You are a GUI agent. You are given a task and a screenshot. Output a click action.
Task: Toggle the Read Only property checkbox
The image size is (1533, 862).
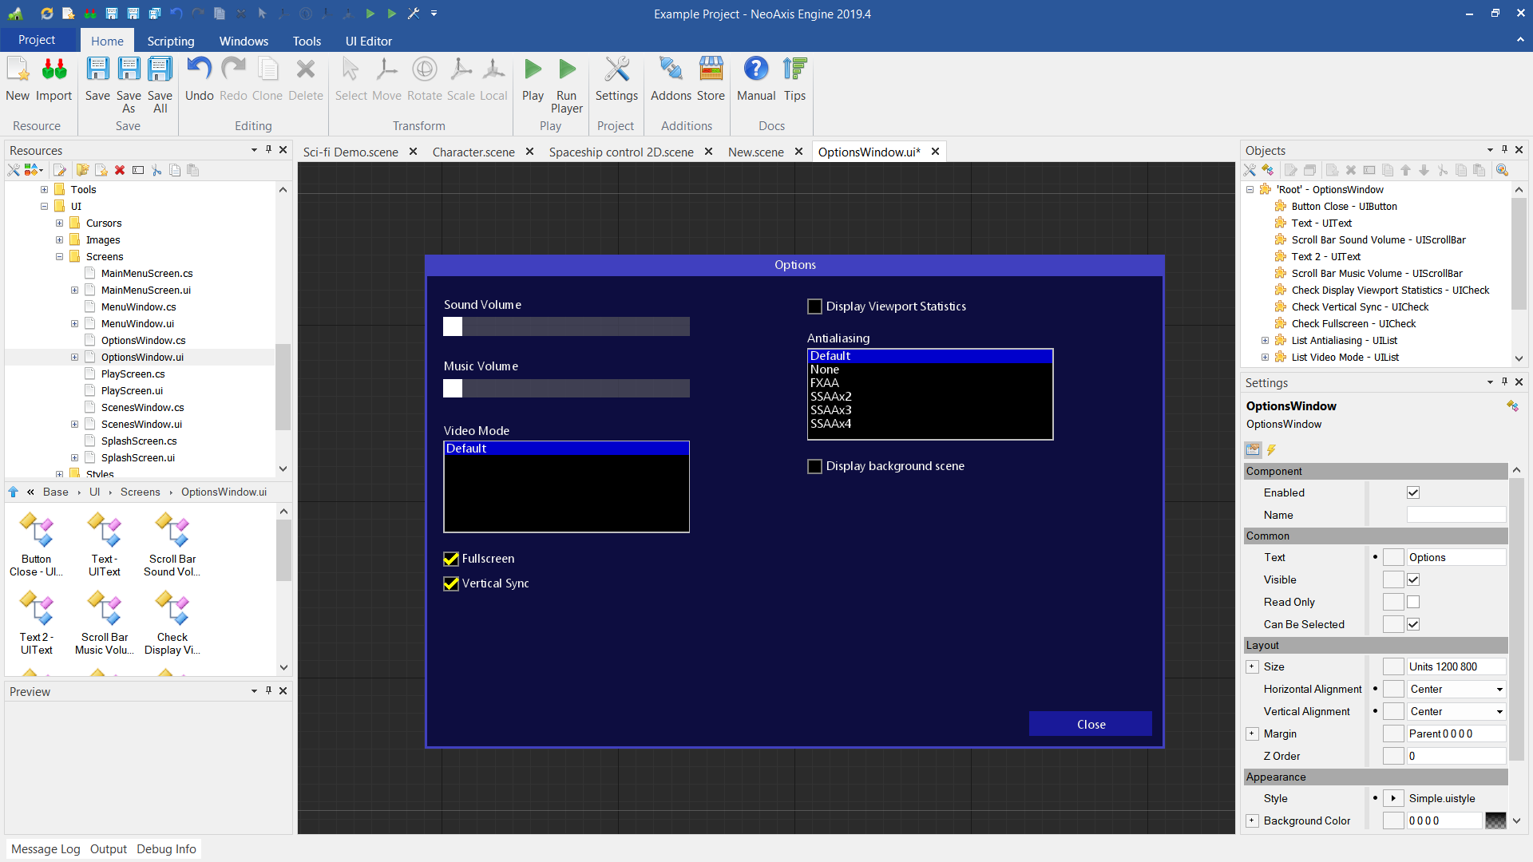click(1413, 603)
